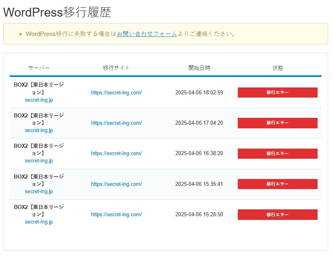
Task: Open the お問い合わせフォーム contact link
Action: click(147, 34)
